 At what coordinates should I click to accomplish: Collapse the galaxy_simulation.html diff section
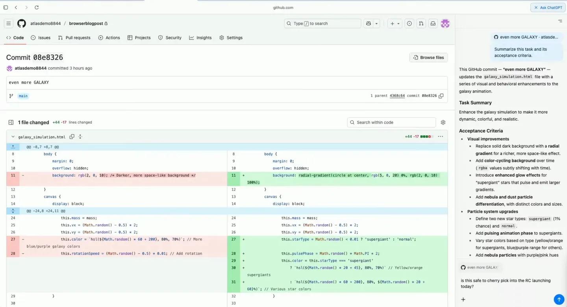point(13,136)
